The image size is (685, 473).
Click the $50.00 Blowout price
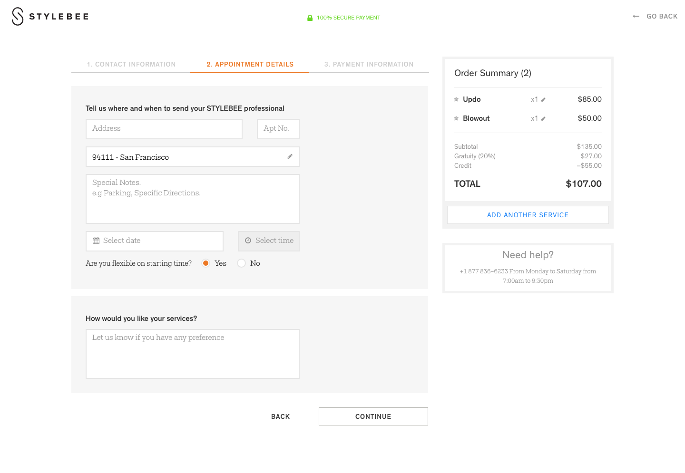point(590,118)
